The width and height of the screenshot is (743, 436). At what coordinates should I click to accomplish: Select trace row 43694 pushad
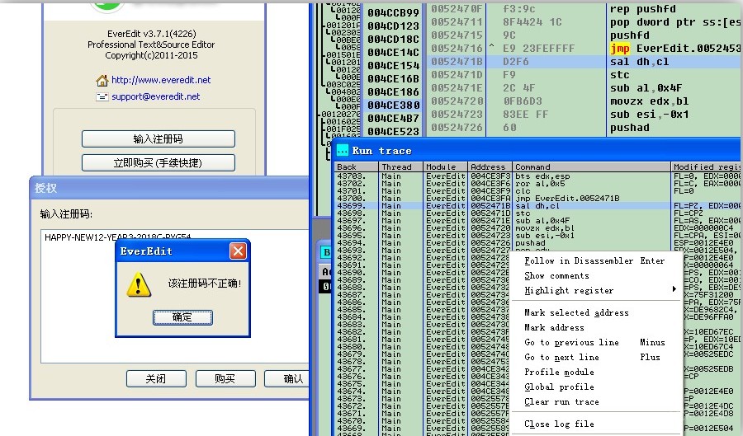tap(537, 242)
